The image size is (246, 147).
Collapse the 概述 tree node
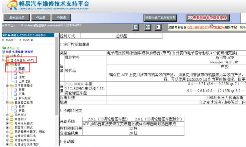[7, 65]
